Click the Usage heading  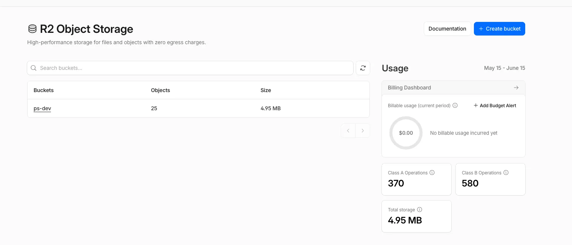[x=395, y=68]
